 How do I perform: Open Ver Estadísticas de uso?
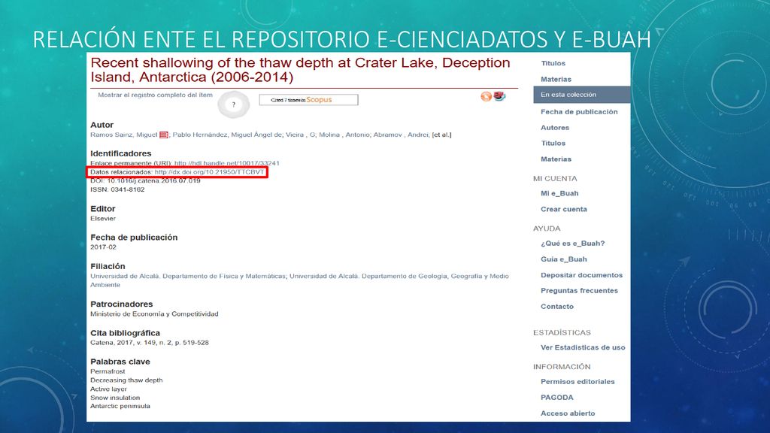pos(583,347)
